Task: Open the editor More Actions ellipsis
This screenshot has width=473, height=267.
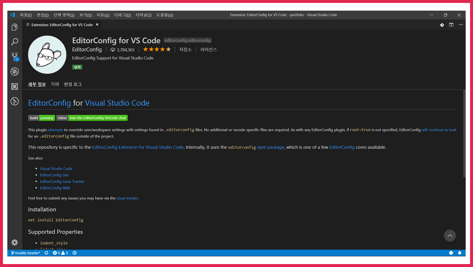Action: click(x=460, y=25)
